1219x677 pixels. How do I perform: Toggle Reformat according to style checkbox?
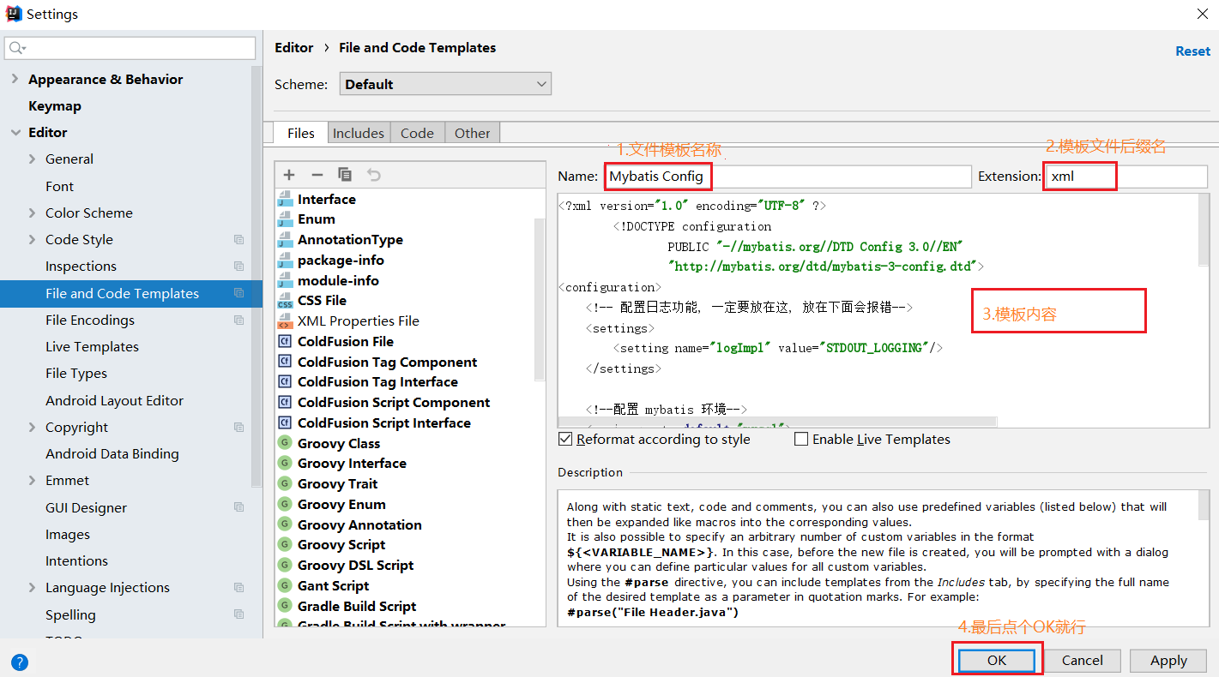tap(565, 439)
